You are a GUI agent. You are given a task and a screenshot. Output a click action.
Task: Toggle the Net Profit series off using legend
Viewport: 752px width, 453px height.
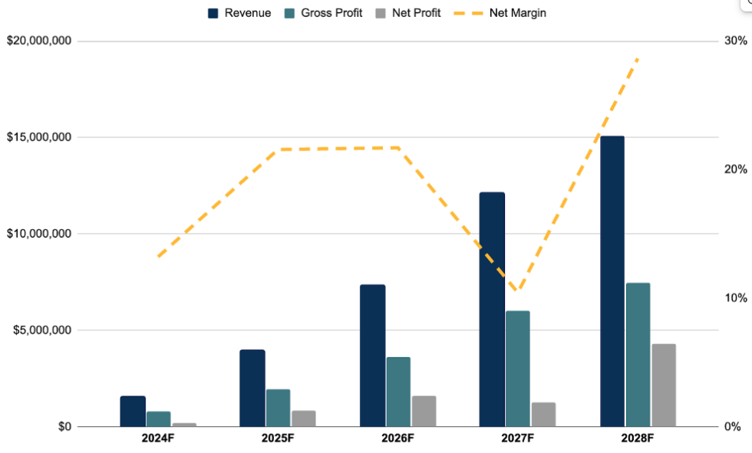(x=415, y=12)
